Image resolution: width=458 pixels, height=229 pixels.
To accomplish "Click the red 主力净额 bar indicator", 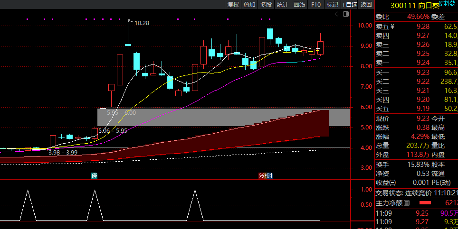I will [x=425, y=203].
